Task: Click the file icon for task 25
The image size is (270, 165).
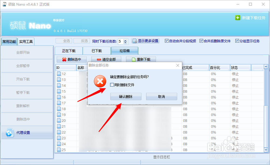Action: pyautogui.click(x=59, y=150)
